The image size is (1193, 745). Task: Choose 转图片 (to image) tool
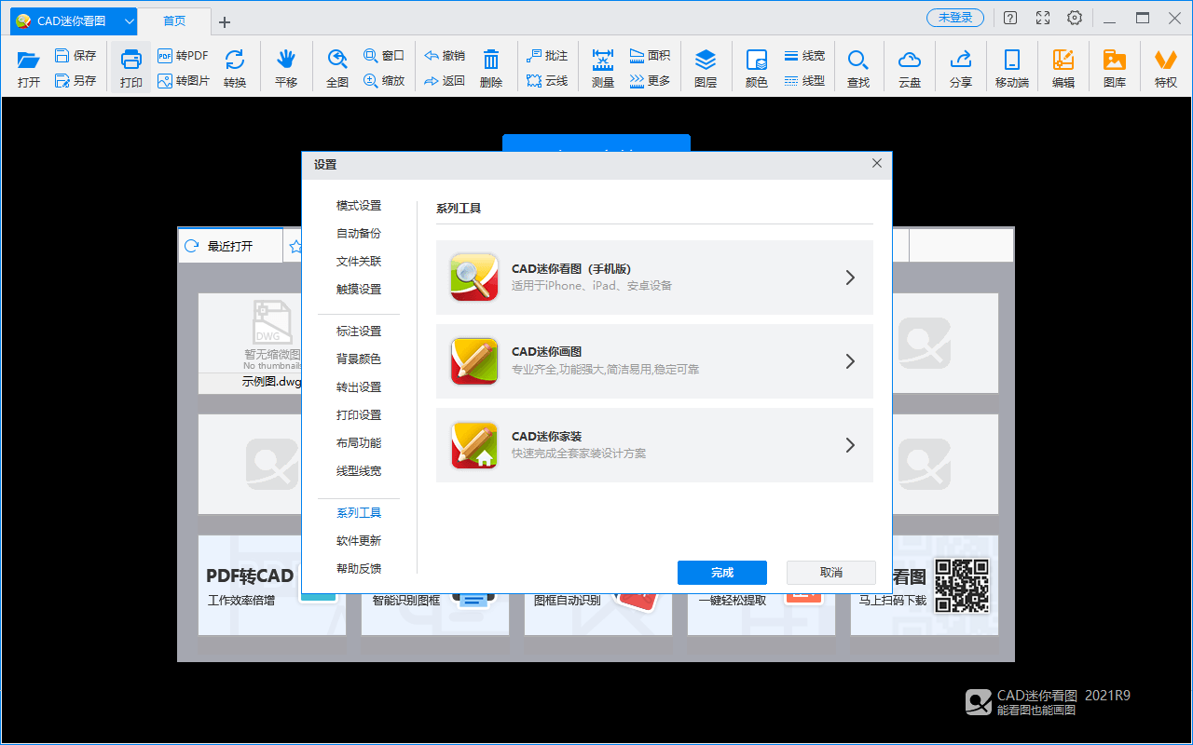click(183, 81)
